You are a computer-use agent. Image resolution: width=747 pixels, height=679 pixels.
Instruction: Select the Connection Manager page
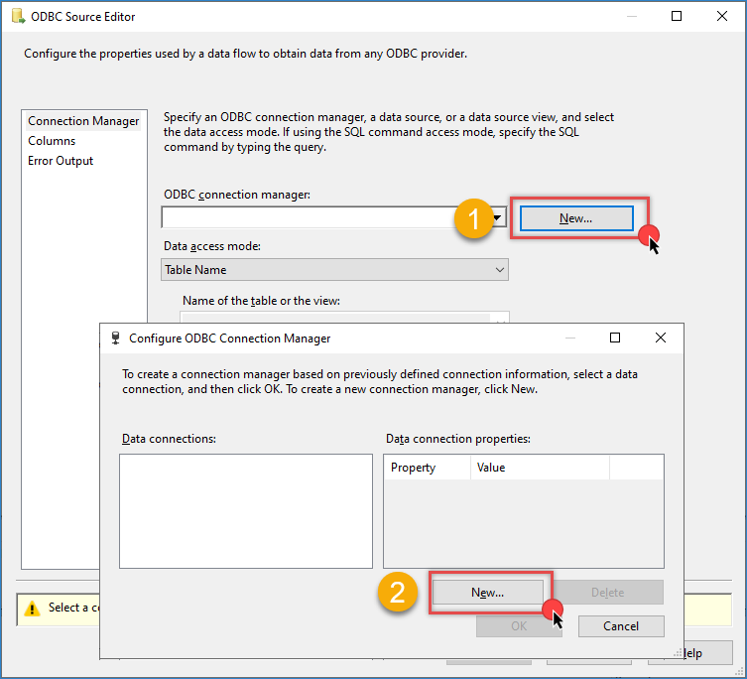point(83,121)
